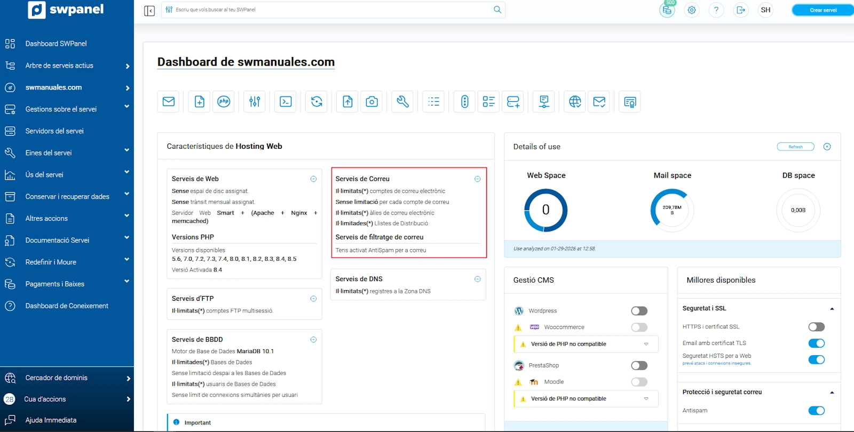Disable the Antispam toggle
Viewport: 854px width, 432px height.
(x=816, y=411)
